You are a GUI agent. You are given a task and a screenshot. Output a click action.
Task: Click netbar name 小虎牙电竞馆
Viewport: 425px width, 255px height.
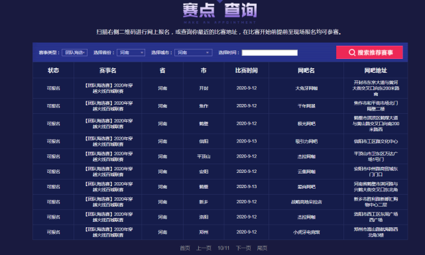(306, 232)
